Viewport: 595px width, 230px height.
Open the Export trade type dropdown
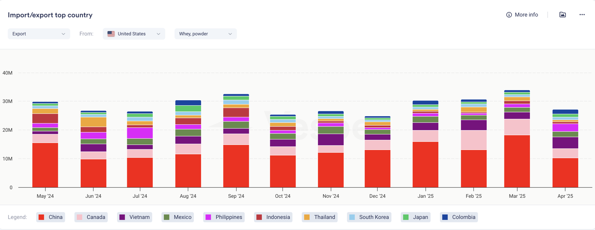pos(39,34)
